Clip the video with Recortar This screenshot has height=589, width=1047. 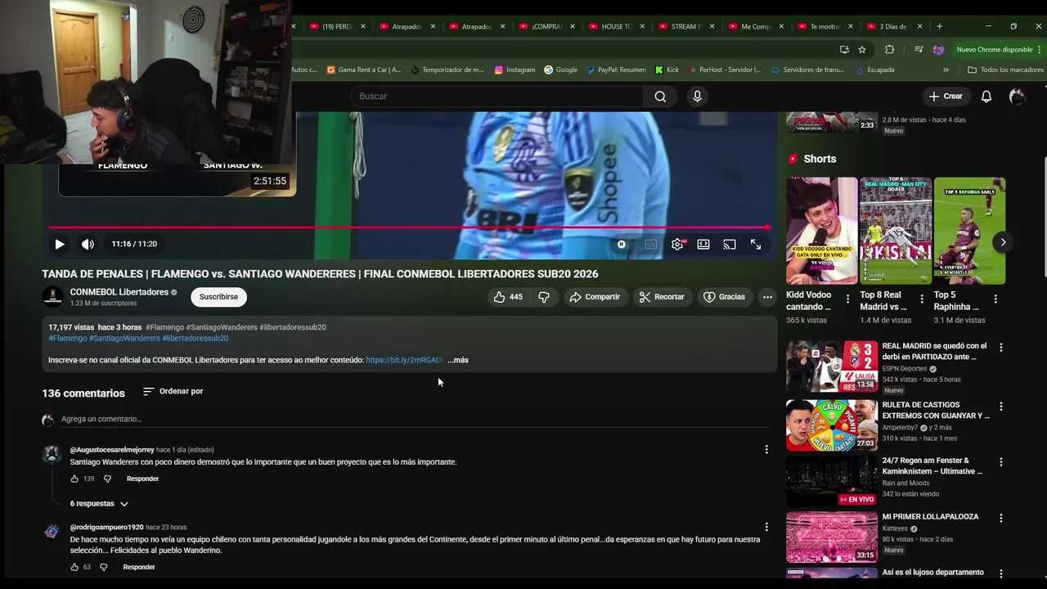662,297
